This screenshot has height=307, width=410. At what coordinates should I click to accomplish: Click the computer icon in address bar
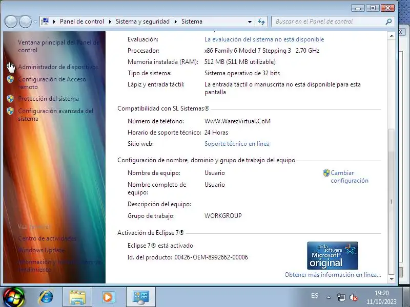[45, 21]
